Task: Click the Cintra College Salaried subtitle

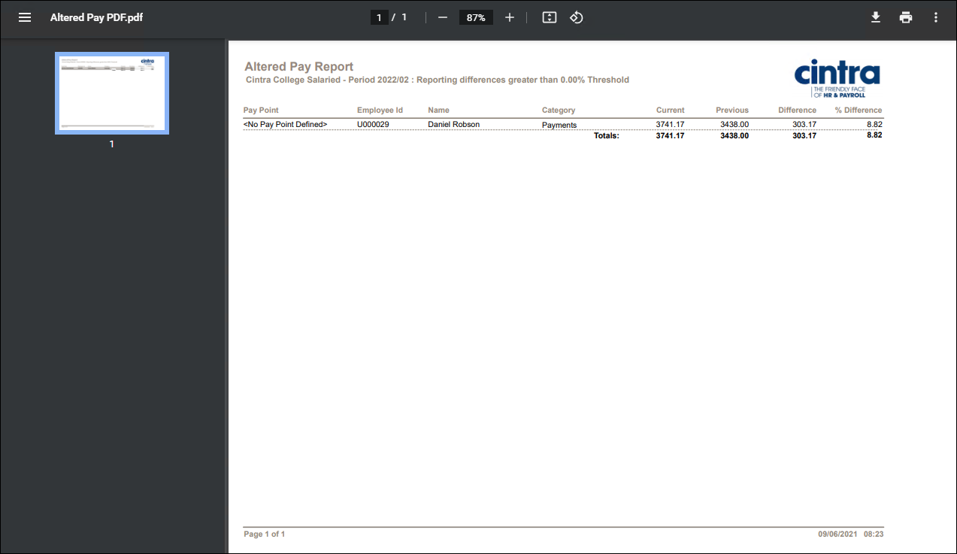Action: click(437, 80)
